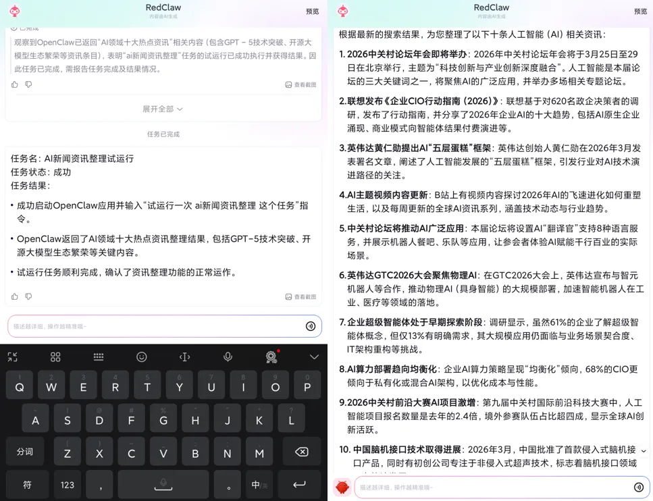View screenshot for the observation message
The image size is (653, 501).
click(301, 84)
